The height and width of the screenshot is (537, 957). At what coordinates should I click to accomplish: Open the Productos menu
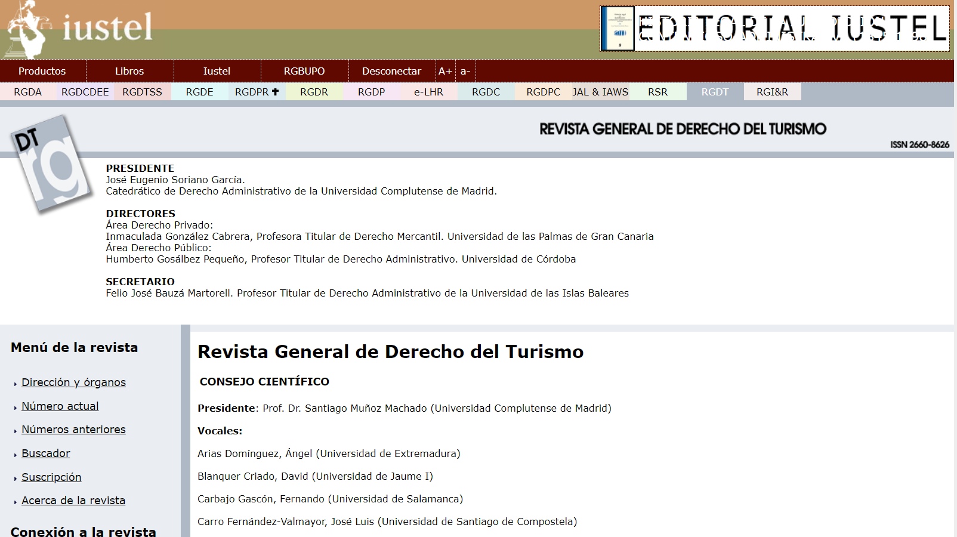pyautogui.click(x=42, y=71)
